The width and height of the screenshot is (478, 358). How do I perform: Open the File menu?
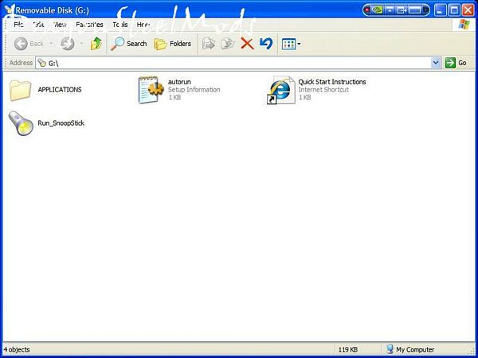pyautogui.click(x=19, y=25)
